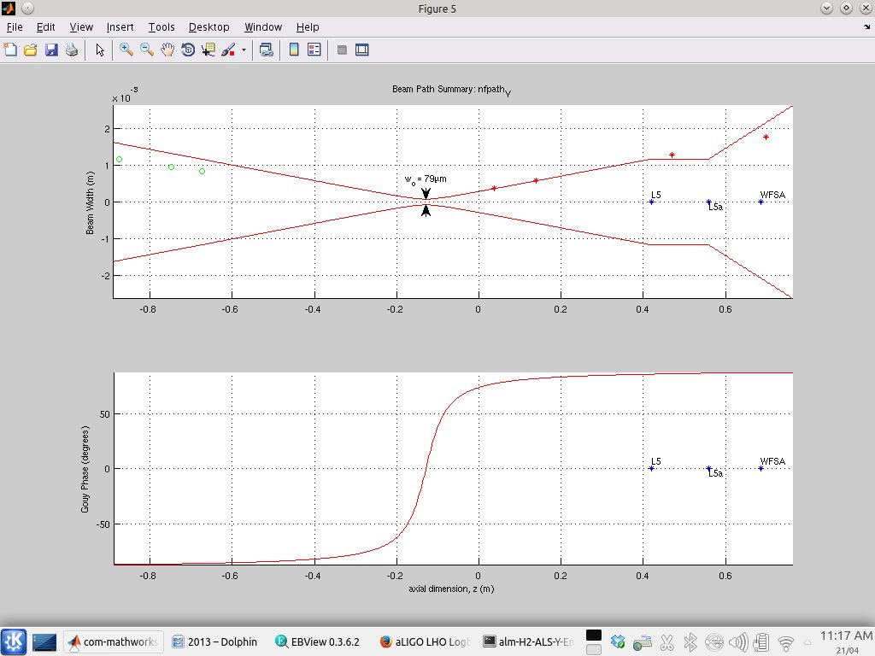Select the Gouy Phase (degrees) axis label
875x656 pixels.
point(85,469)
